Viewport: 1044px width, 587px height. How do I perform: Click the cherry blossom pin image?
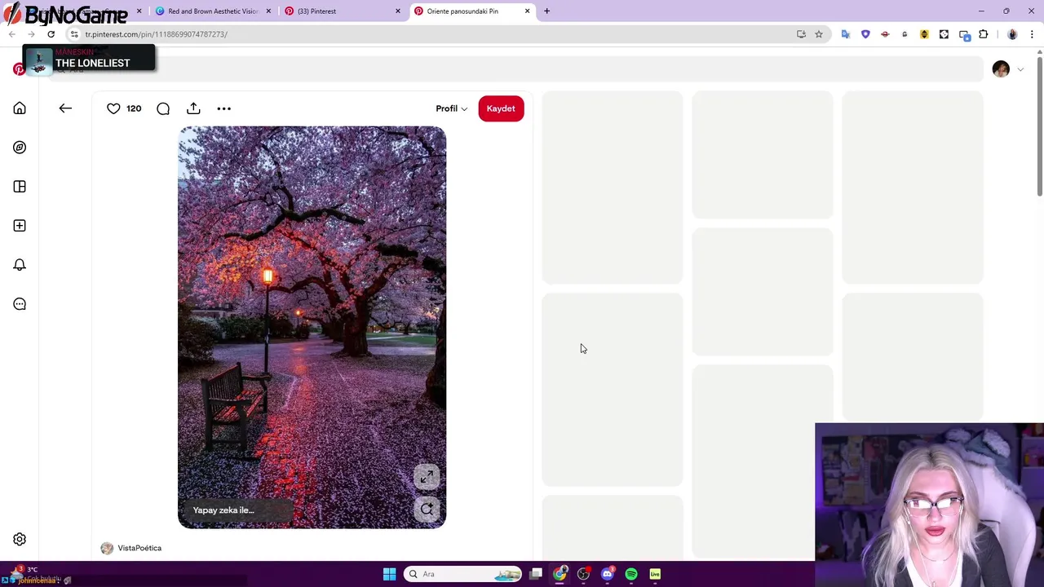tap(312, 327)
